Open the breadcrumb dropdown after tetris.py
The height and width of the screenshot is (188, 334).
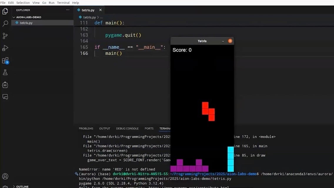pyautogui.click(x=101, y=17)
